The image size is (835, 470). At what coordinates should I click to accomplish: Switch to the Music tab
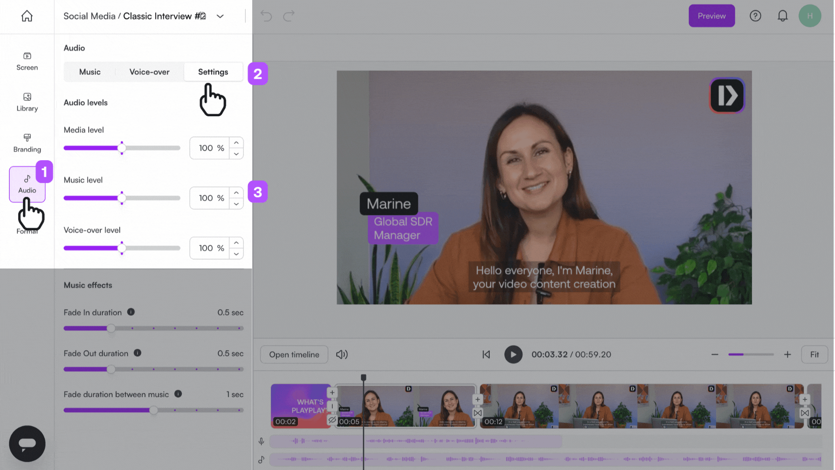(90, 72)
